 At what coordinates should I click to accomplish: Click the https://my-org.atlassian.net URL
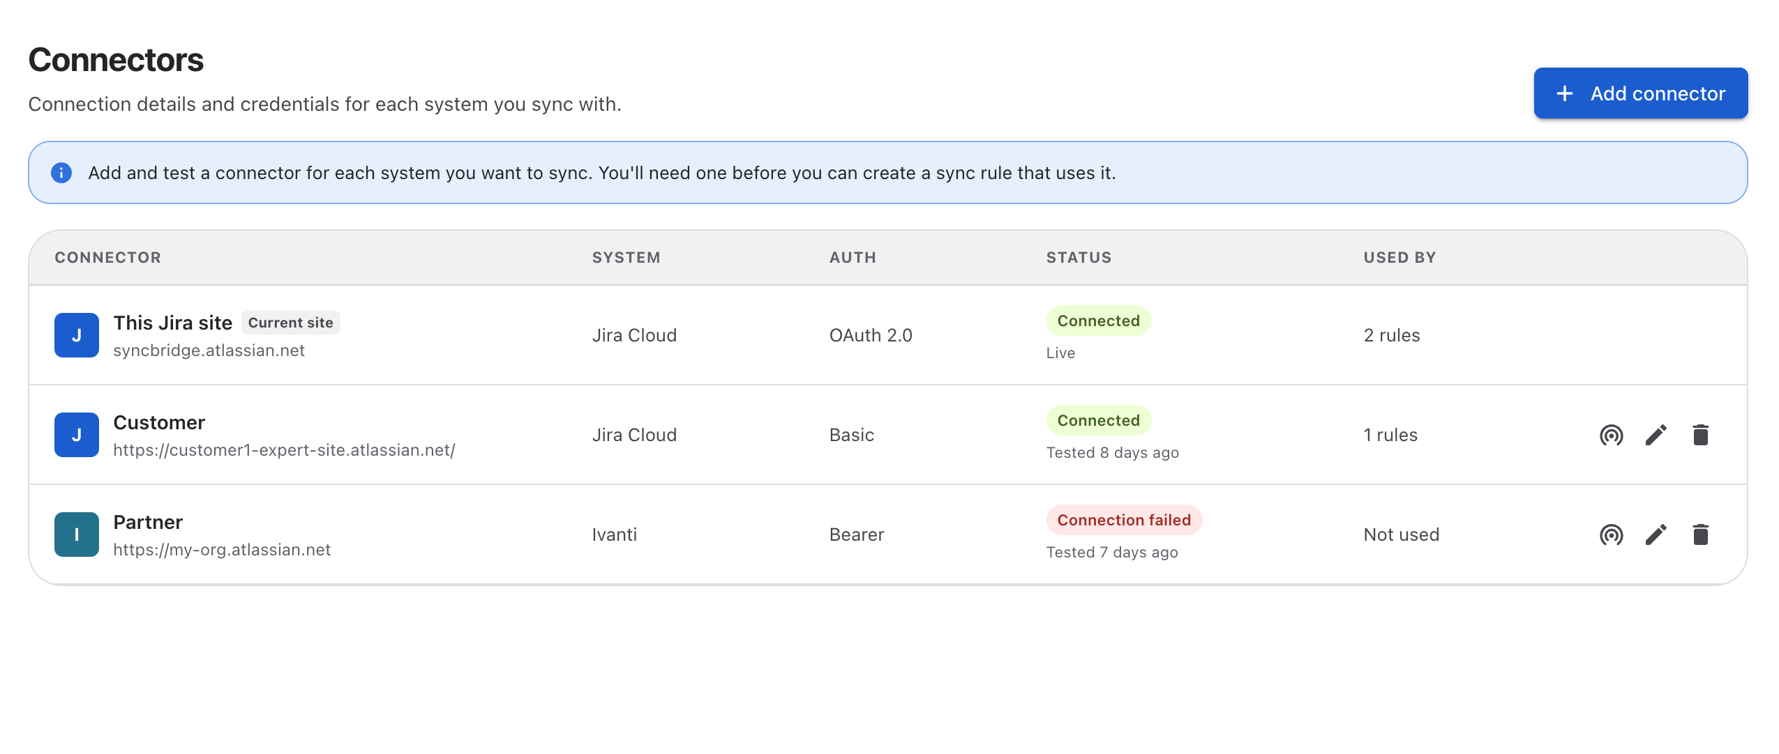[222, 550]
